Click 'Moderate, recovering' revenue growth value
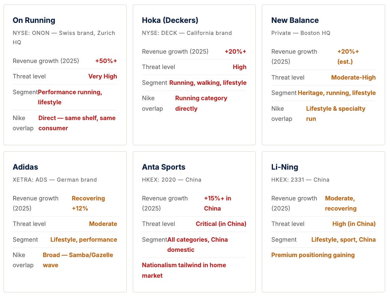 (x=341, y=203)
